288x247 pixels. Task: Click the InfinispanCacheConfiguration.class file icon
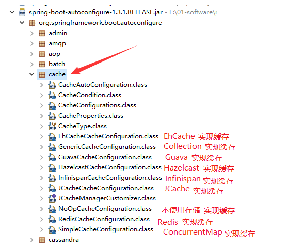pos(52,178)
